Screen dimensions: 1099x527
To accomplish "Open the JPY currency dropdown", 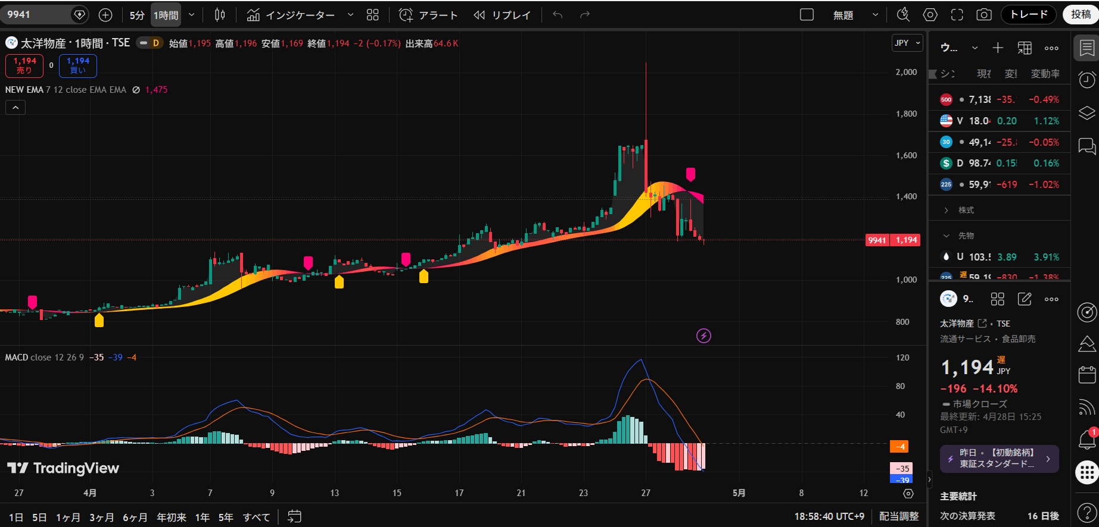I will tap(907, 43).
